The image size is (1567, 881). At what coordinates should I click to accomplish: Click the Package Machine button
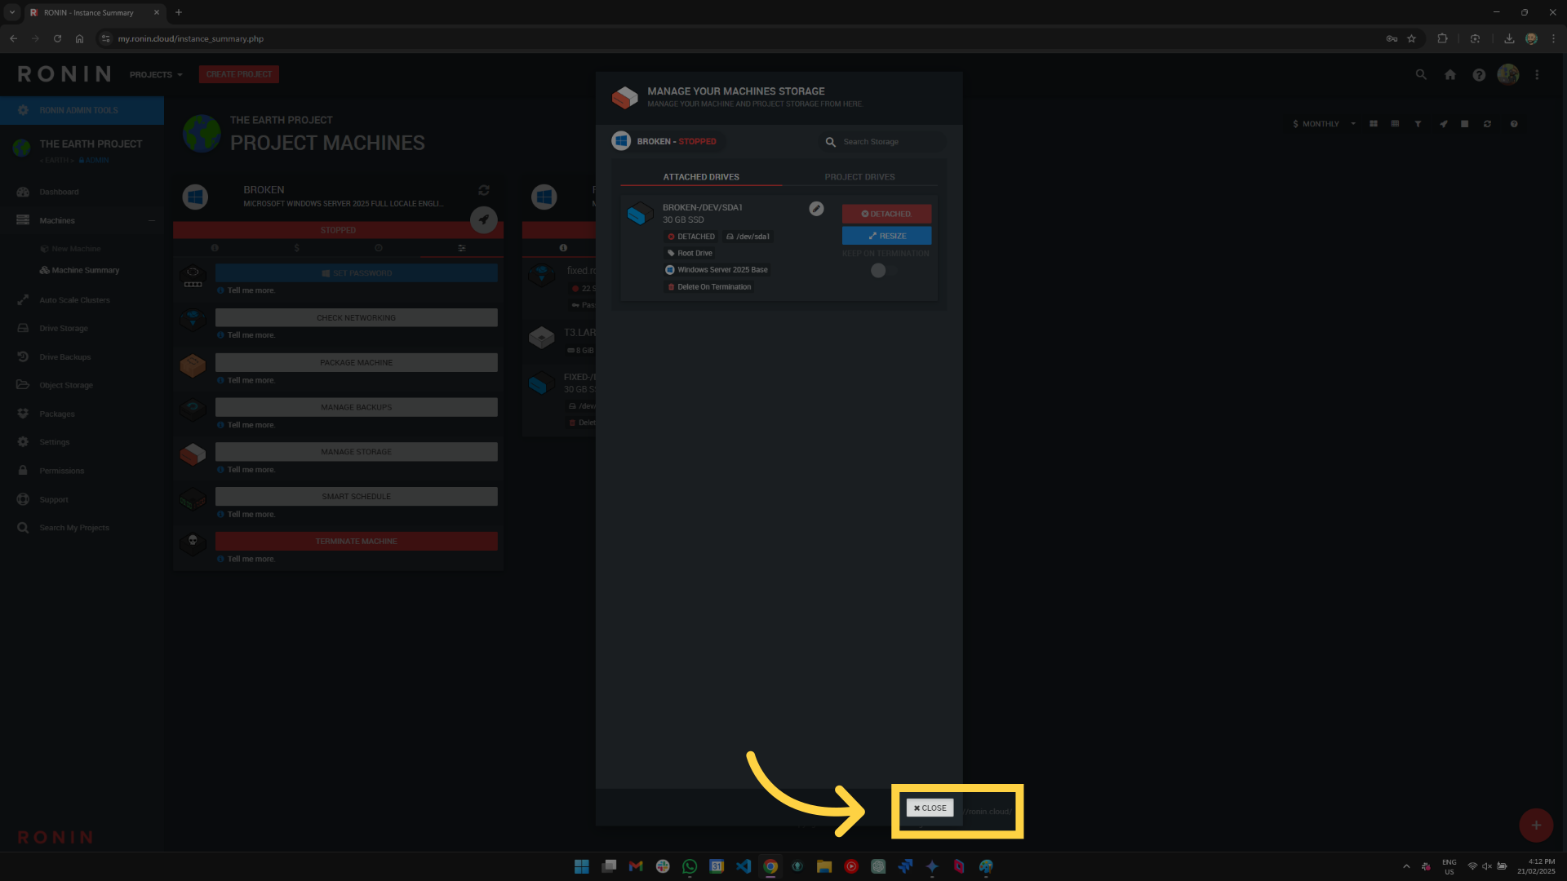pos(357,362)
